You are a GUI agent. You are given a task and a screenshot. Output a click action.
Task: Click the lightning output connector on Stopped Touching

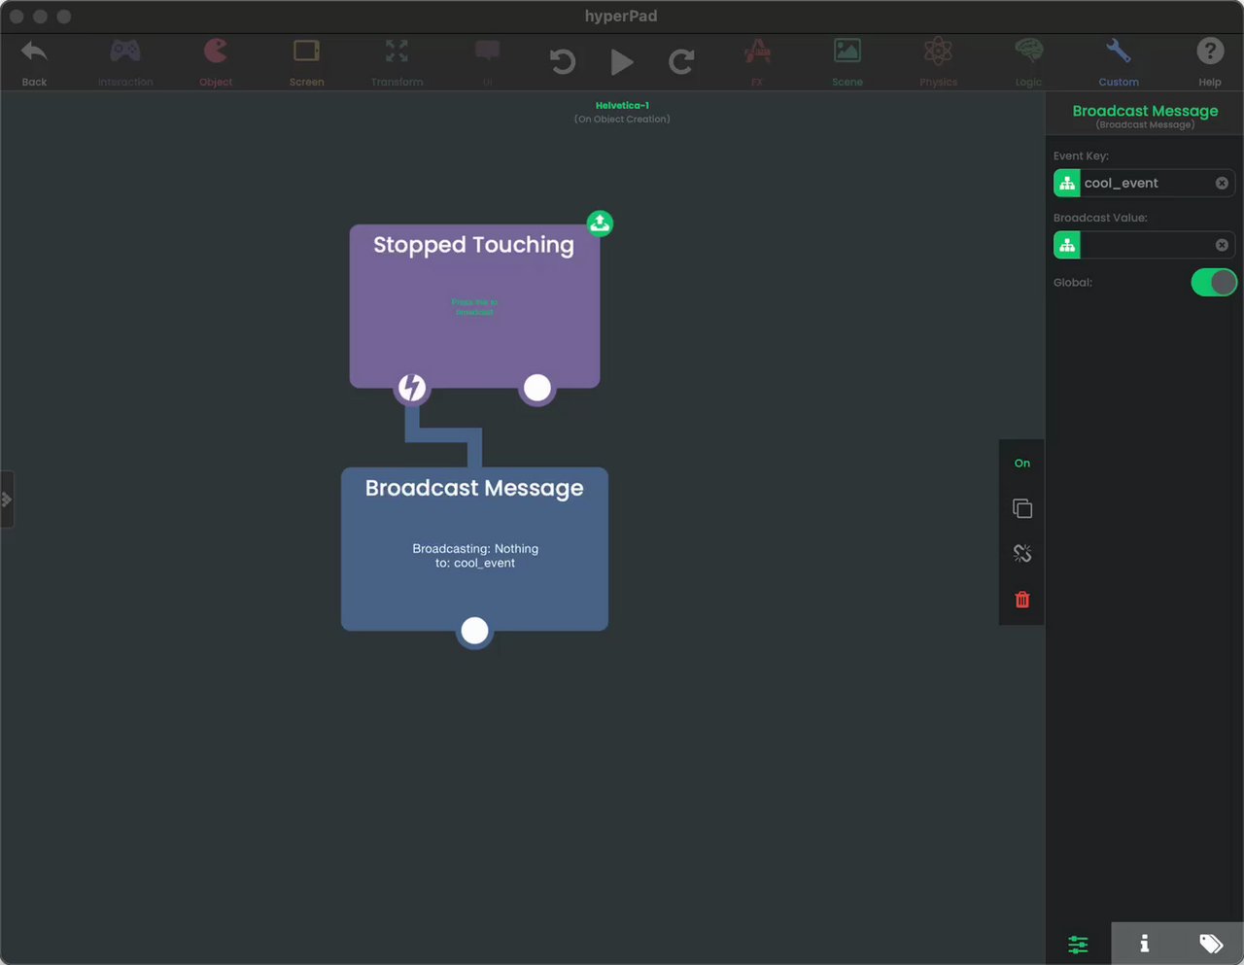(412, 388)
